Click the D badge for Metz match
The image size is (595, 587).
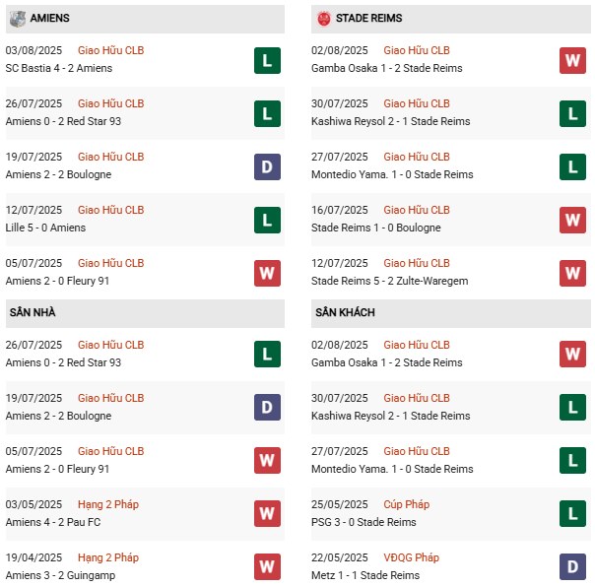point(572,567)
